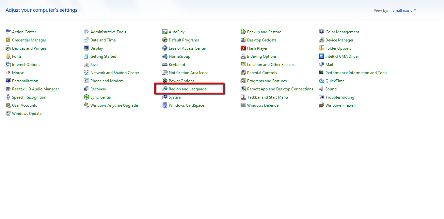Open the AutoPlay icon
This screenshot has height=219, width=444.
coord(165,32)
